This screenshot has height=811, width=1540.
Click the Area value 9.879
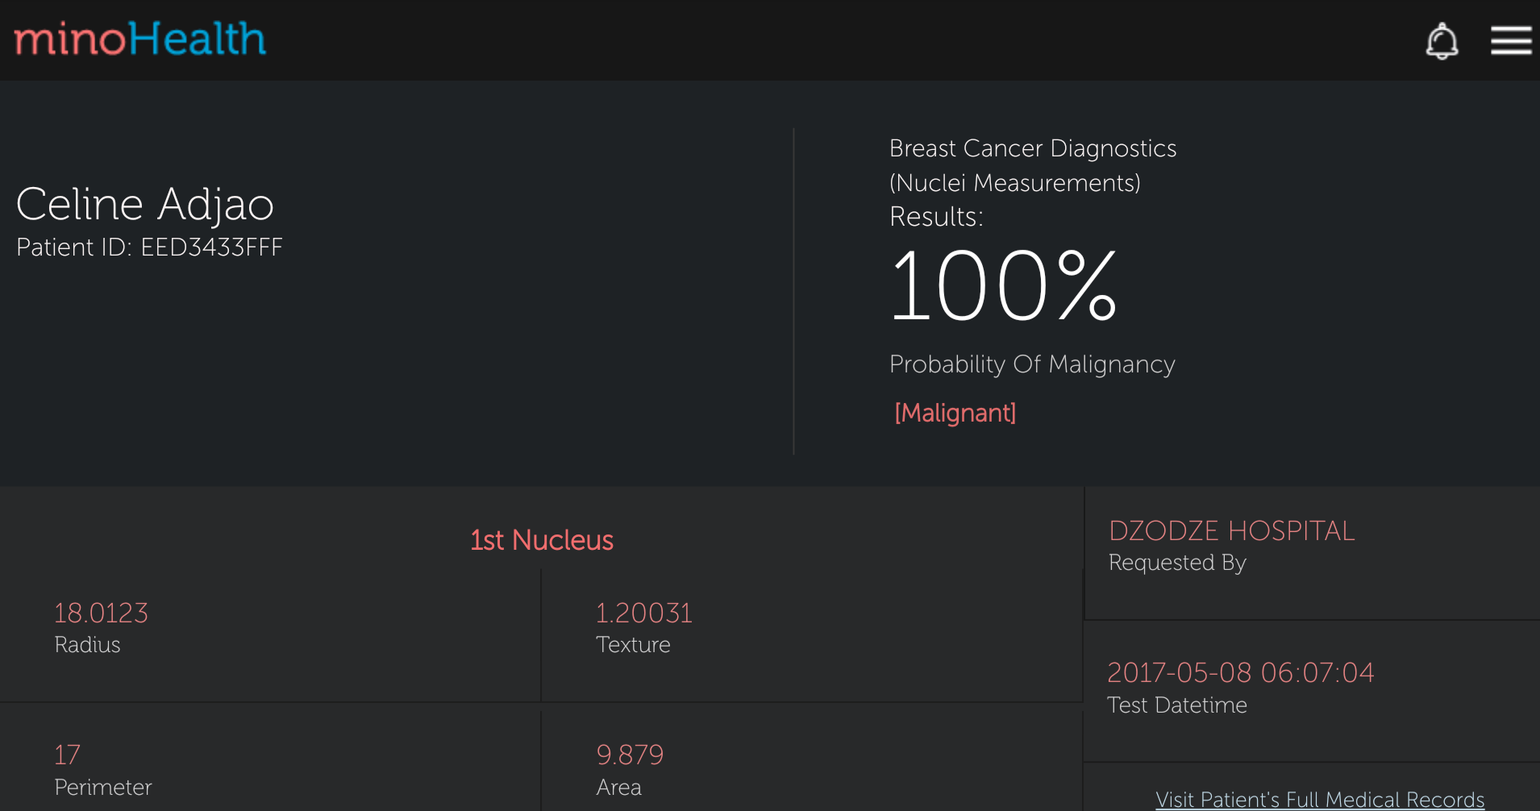[x=630, y=755]
